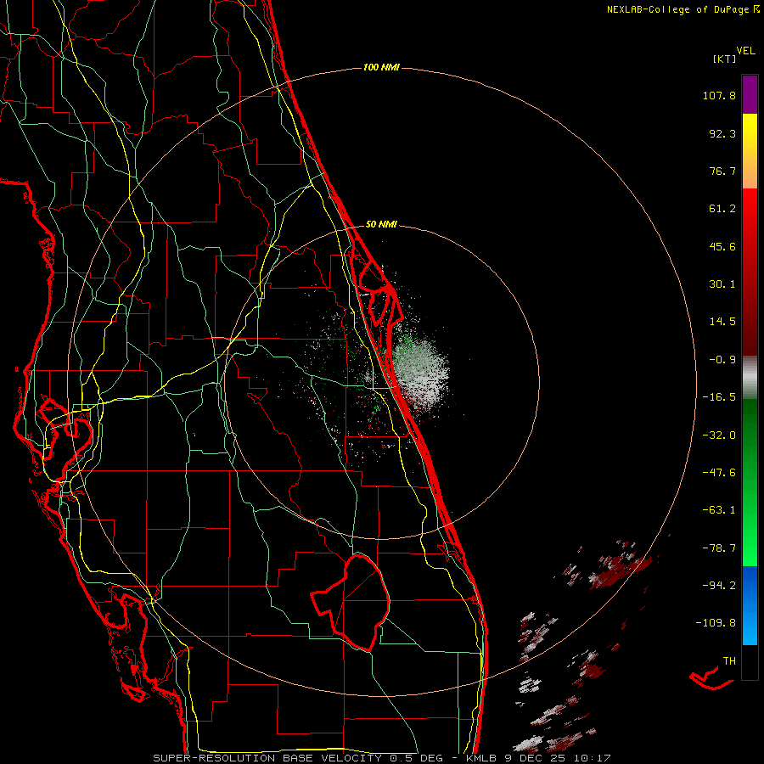
Task: Click the -16.5 velocity scale value
Action: tap(719, 397)
